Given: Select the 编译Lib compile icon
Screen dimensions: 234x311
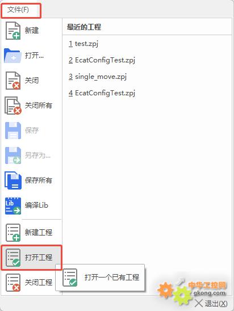Looking at the screenshot, I should [x=13, y=205].
